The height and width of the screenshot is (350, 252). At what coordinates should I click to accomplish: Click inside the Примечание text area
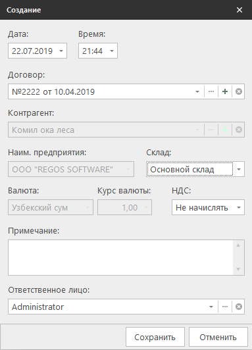[120, 258]
